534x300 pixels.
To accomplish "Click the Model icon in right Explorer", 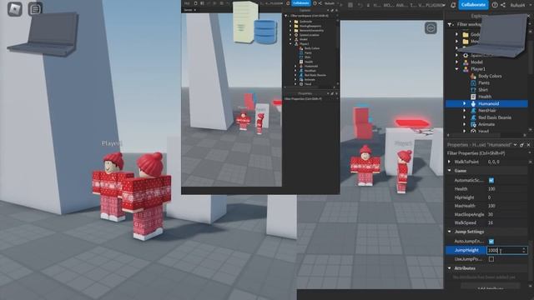I will 466,62.
